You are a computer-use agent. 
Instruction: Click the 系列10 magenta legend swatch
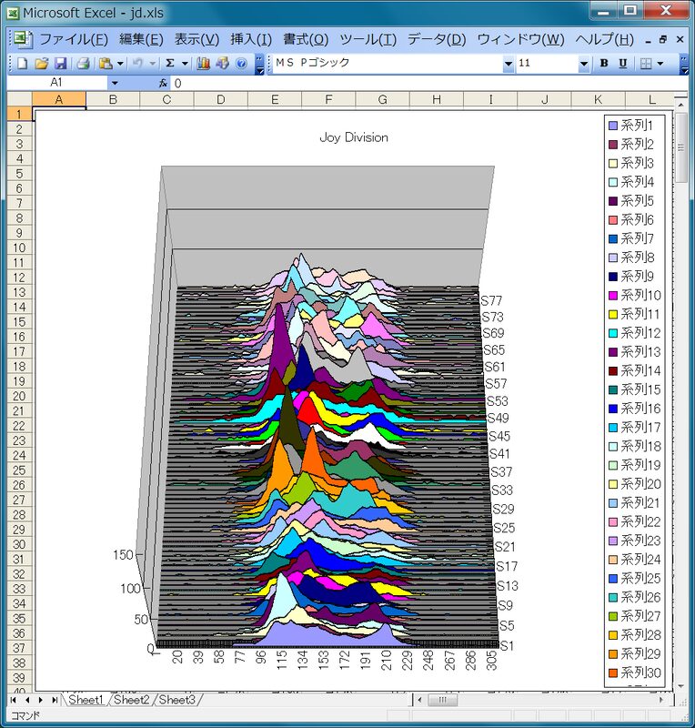click(613, 296)
